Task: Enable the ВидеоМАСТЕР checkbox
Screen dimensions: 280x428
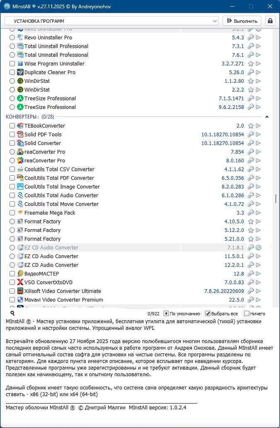Action: (x=12, y=274)
